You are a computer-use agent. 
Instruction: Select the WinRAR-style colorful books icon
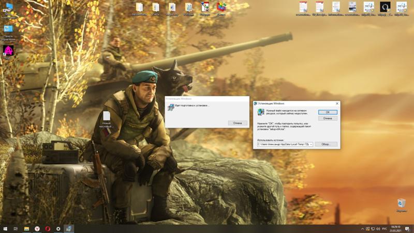coord(221,8)
